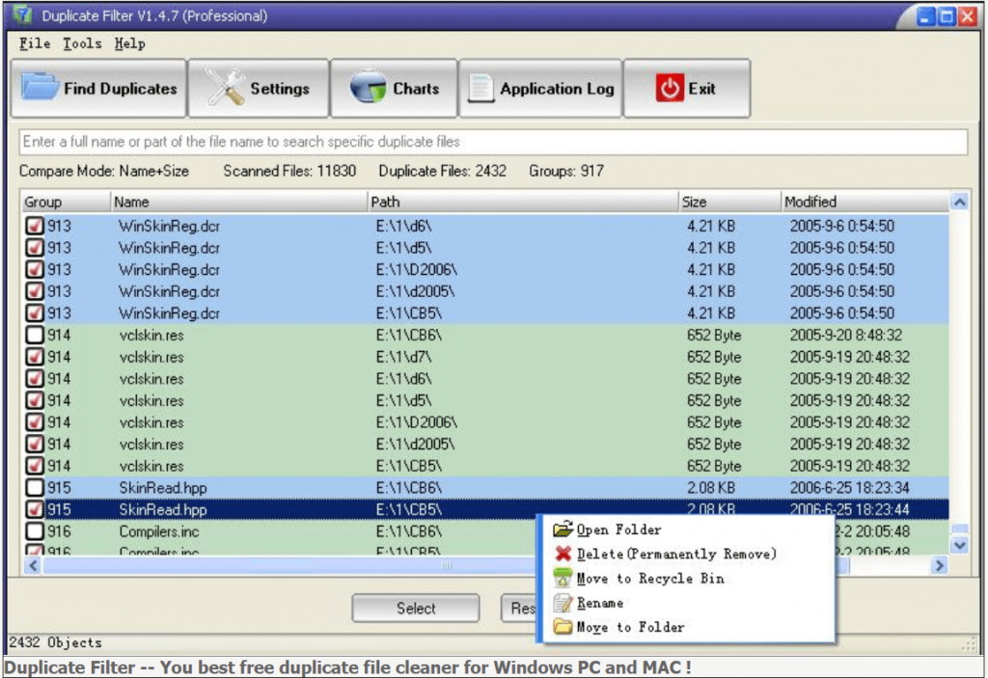Open the File menu
The width and height of the screenshot is (988, 678).
click(34, 43)
